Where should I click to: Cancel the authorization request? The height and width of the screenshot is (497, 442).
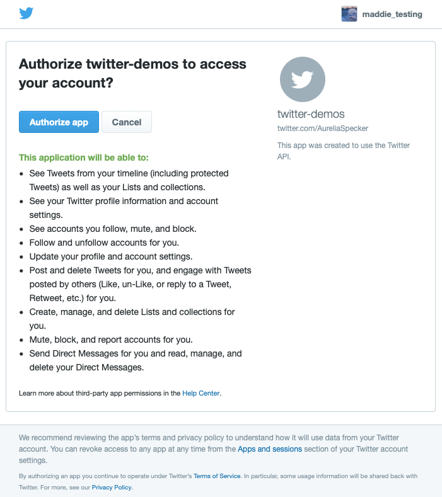coord(127,122)
